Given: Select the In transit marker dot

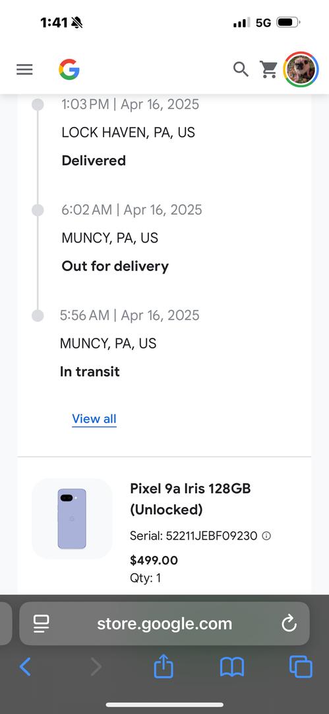Looking at the screenshot, I should pos(38,315).
